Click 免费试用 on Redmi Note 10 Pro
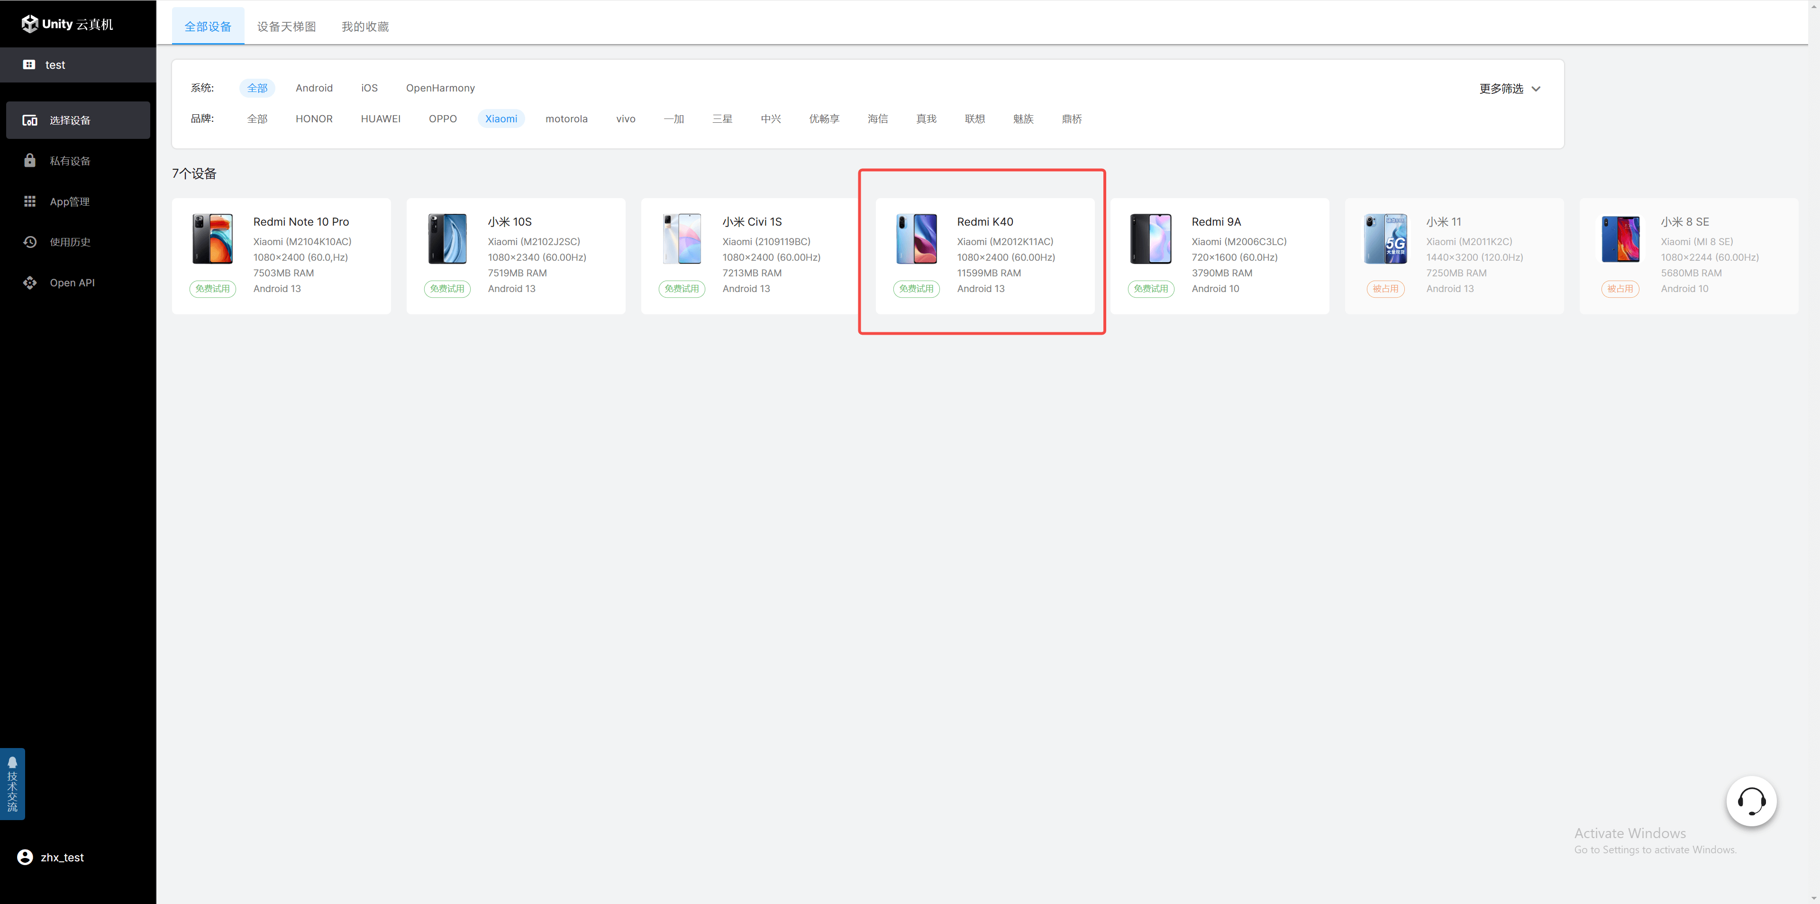1820x904 pixels. pos(212,288)
